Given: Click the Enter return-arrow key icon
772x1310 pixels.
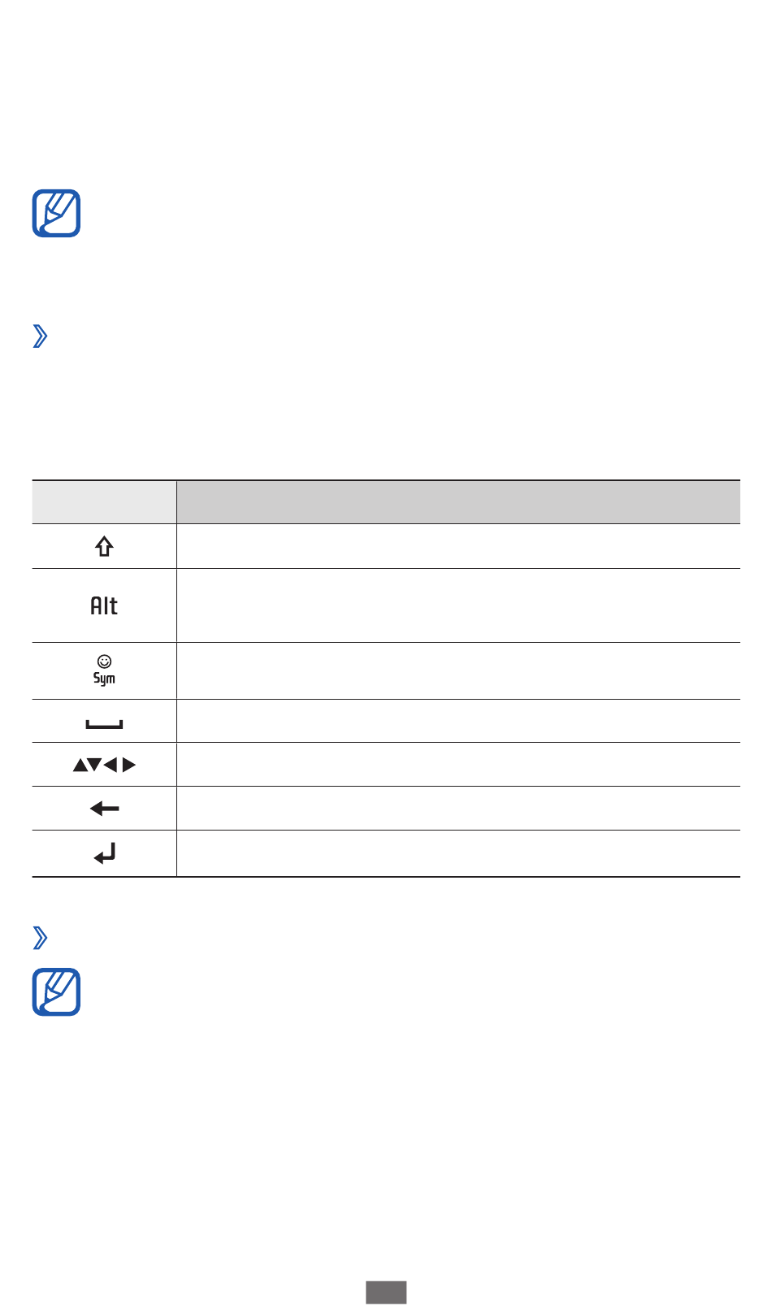Looking at the screenshot, I should pyautogui.click(x=105, y=853).
